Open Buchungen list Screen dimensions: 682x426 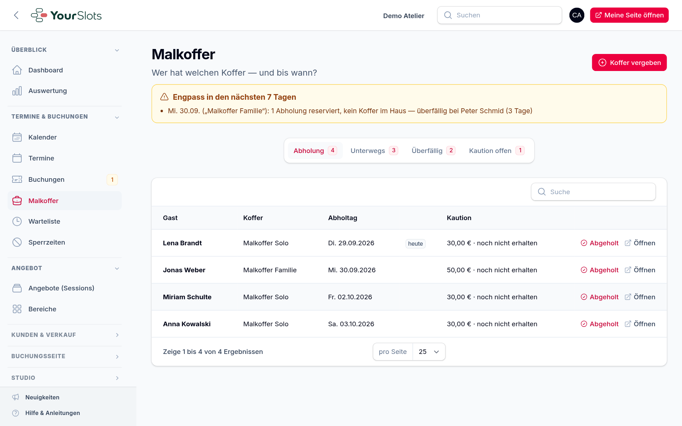pyautogui.click(x=65, y=180)
